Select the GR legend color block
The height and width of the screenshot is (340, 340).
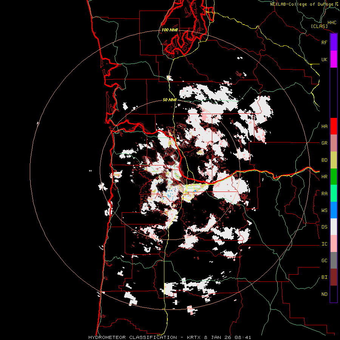point(334,143)
